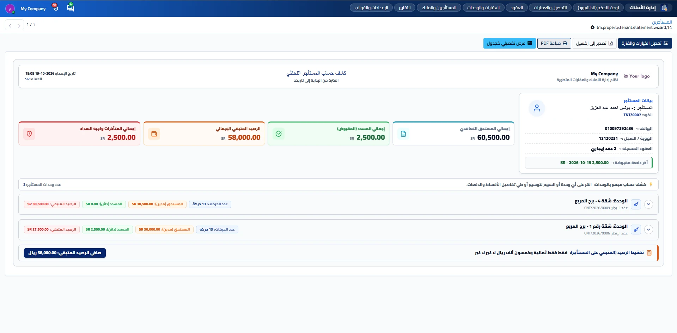Expand the شقة رقم 1 - برج المربع unit row
Image resolution: width=677 pixels, height=333 pixels.
(648, 230)
